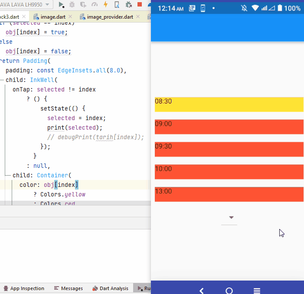This screenshot has height=294, width=304.
Task: Click 'EdgeInsets.all(8.0)' in the code
Action: click(x=90, y=70)
